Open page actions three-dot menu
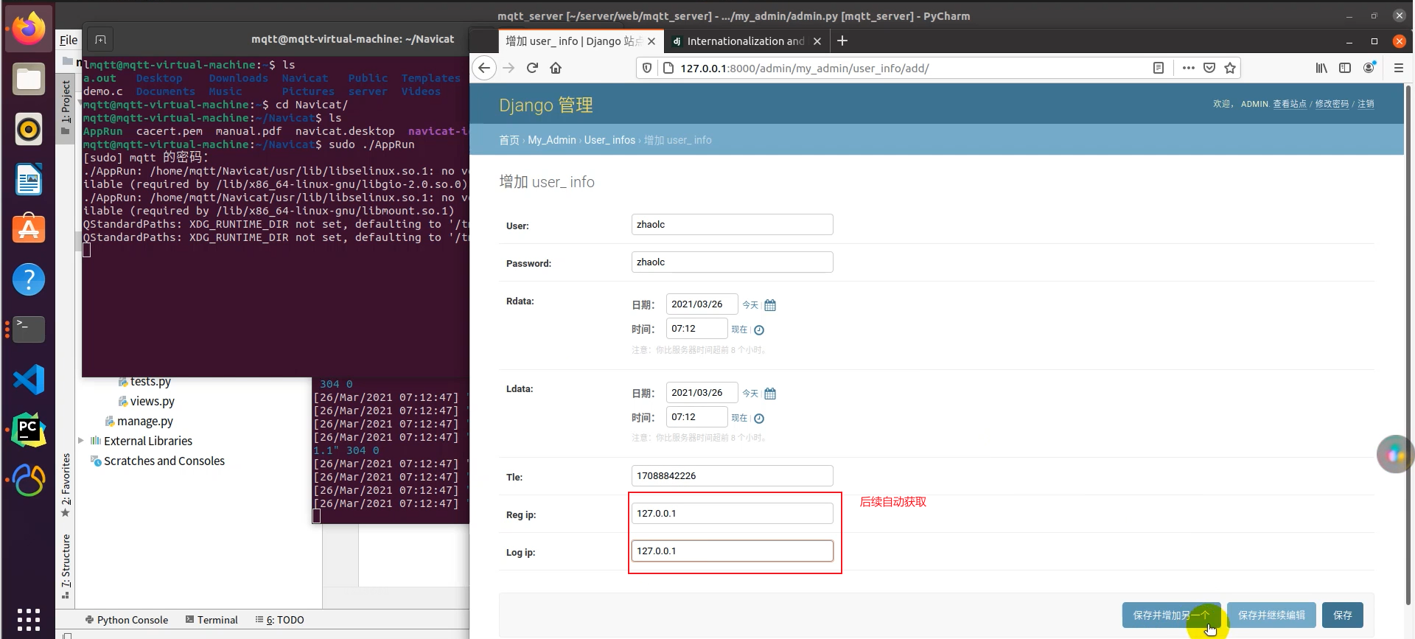Screen dimensions: 1415x639 [1188, 68]
